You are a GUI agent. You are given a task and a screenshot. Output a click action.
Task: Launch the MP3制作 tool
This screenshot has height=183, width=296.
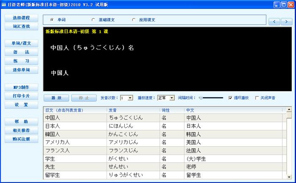[22, 87]
